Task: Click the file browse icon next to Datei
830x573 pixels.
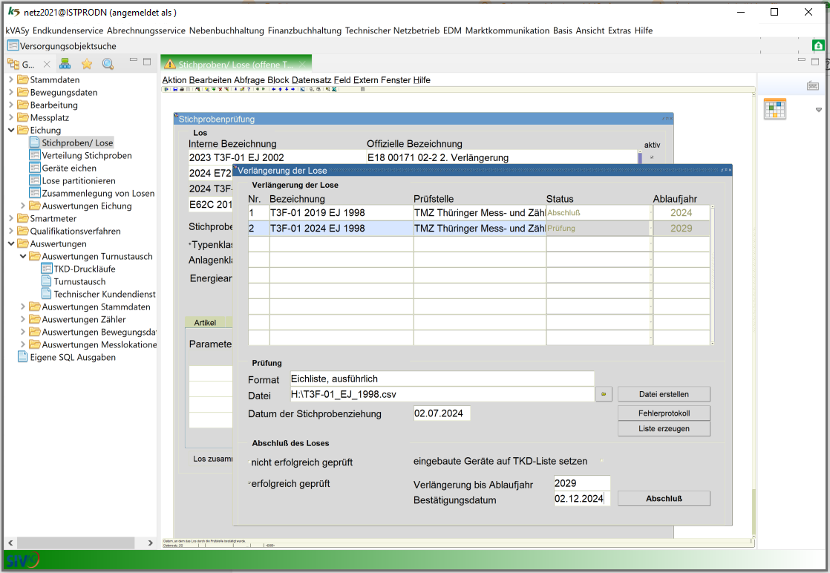Action: tap(604, 394)
